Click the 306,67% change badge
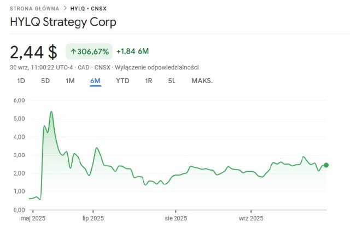Viewport: 350px width, 227px height. (89, 51)
